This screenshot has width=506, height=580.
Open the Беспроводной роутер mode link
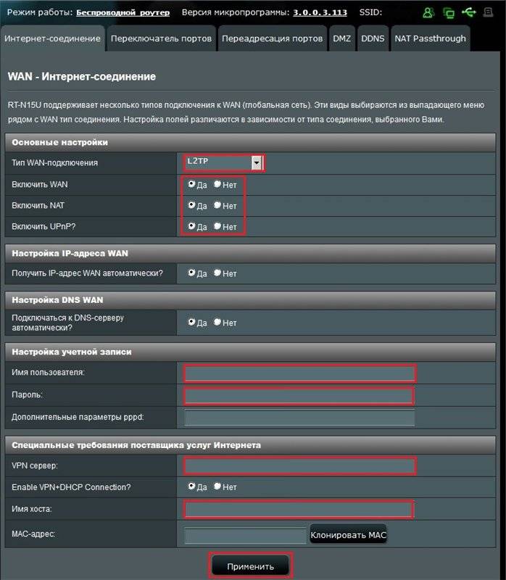(123, 13)
